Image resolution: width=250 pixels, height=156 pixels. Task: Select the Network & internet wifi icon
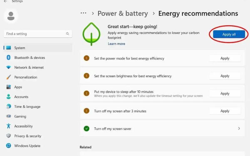coord(8,67)
